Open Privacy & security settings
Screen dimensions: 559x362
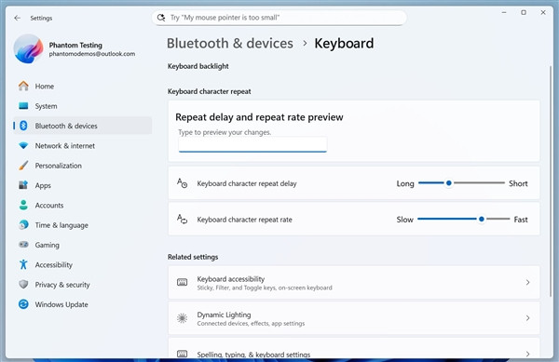coord(83,285)
